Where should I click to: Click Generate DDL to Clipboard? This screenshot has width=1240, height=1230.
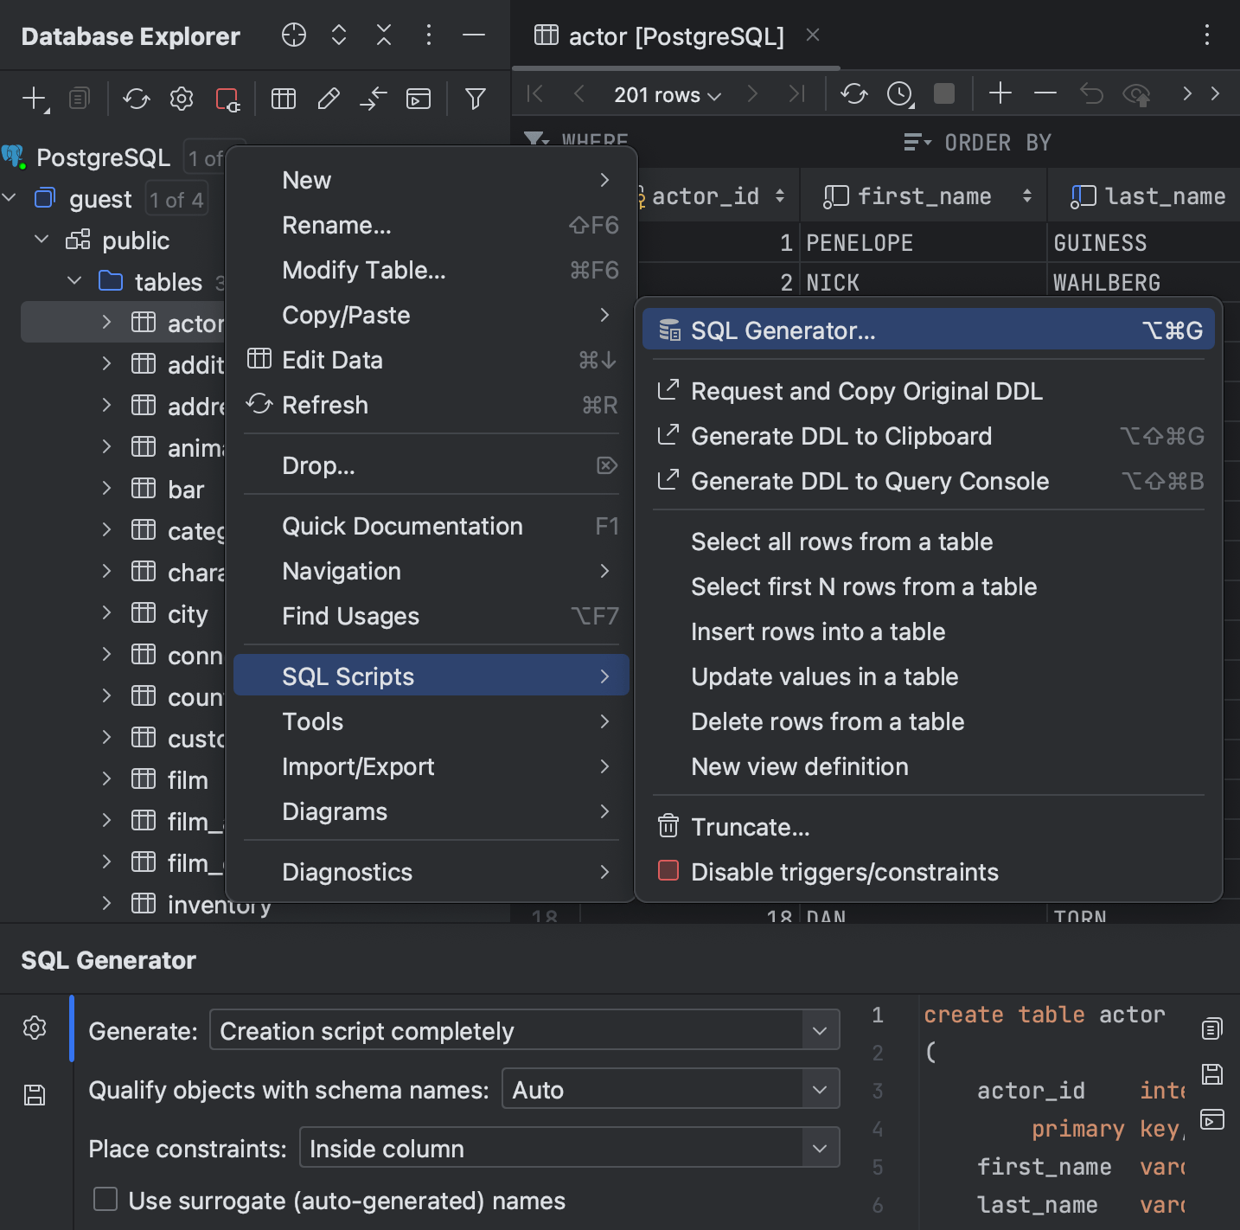pos(841,436)
